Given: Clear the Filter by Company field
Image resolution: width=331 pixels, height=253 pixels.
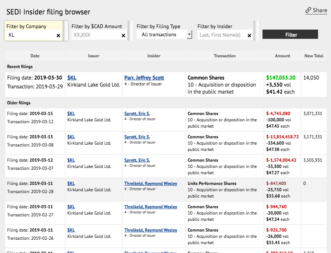Looking at the screenshot, I should (x=58, y=36).
